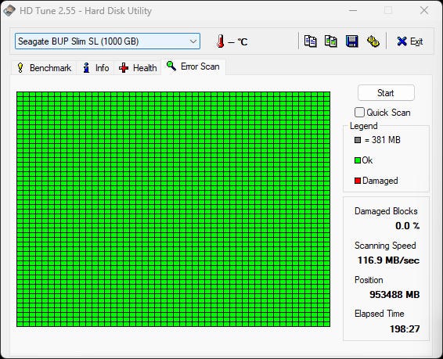Viewport: 443px width, 359px height.
Task: Click the magnifier icon on Error Scan tab
Action: coord(171,66)
